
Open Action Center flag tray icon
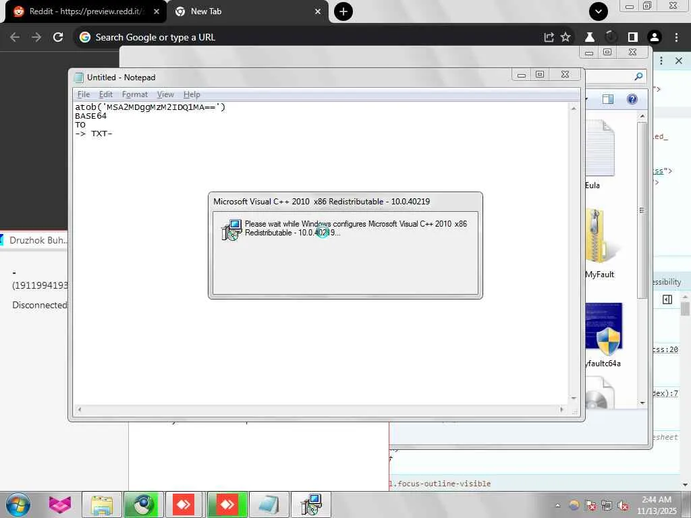pos(590,505)
